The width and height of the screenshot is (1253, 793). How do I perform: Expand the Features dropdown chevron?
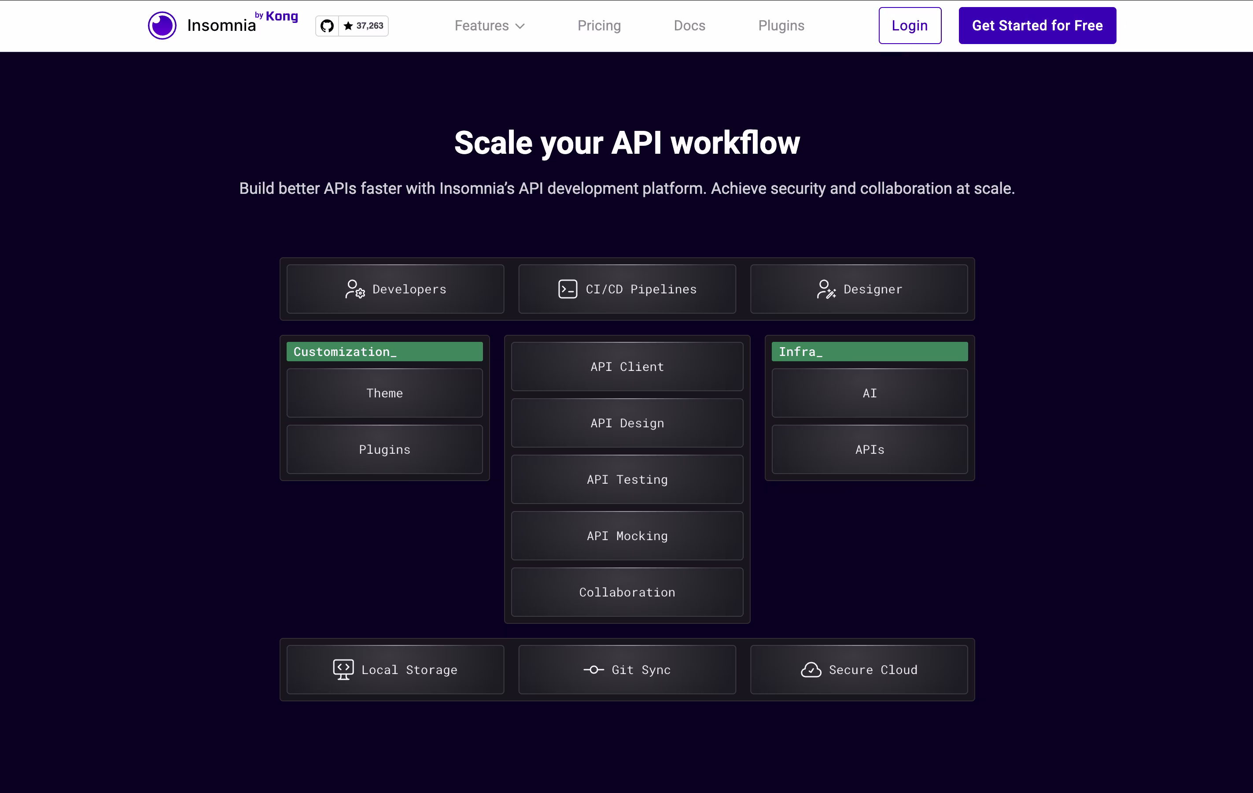click(520, 26)
